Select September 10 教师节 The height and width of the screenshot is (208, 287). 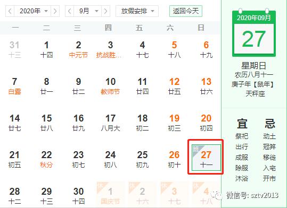coord(110,86)
